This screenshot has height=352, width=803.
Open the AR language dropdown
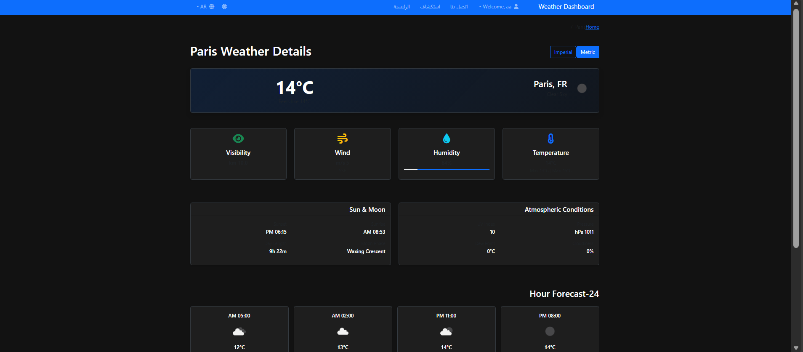[205, 7]
